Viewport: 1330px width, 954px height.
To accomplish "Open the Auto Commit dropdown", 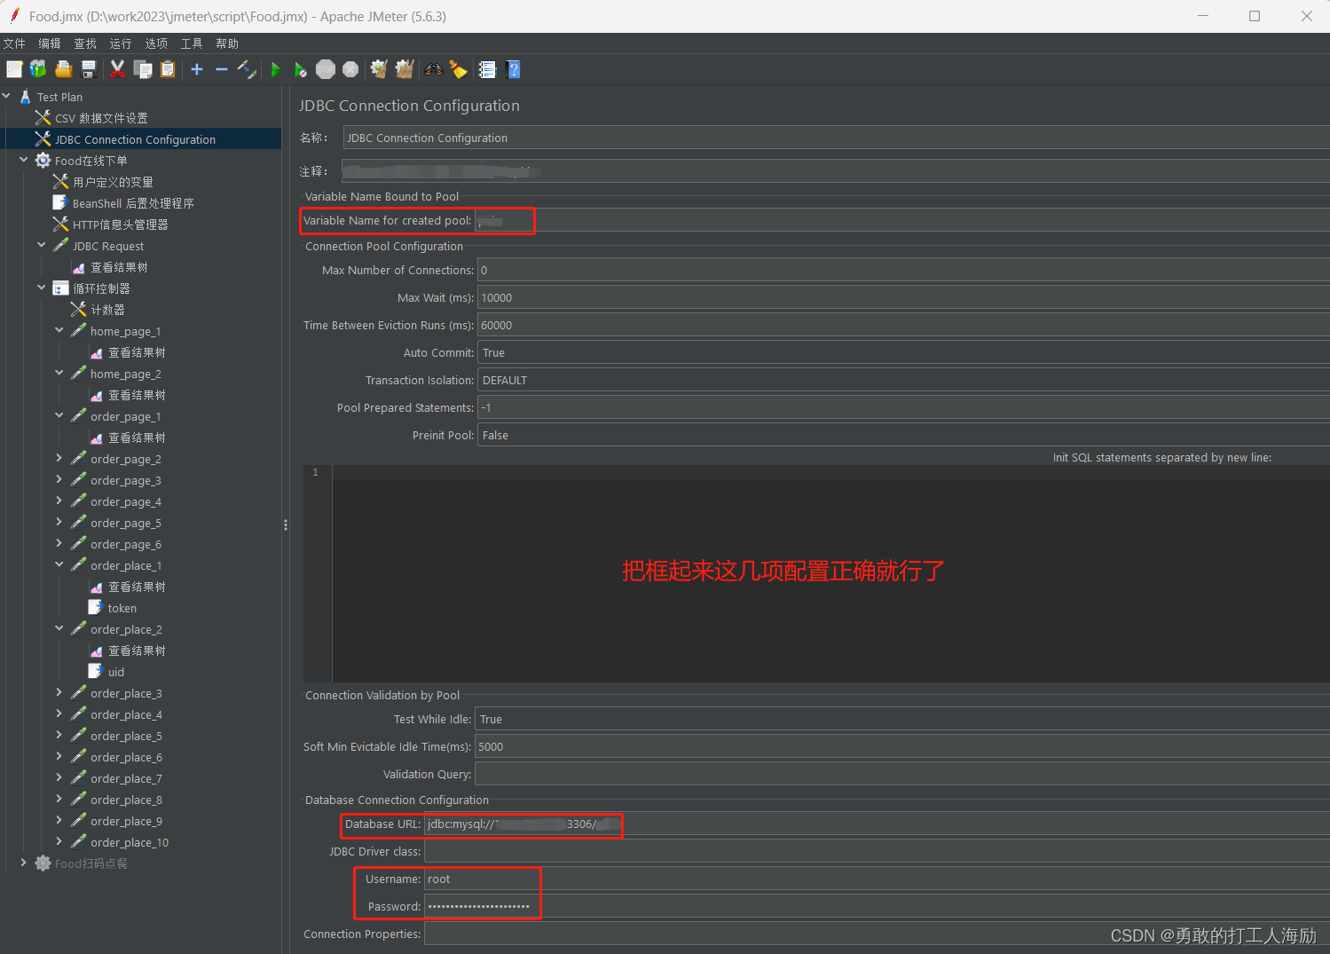I will 903,352.
